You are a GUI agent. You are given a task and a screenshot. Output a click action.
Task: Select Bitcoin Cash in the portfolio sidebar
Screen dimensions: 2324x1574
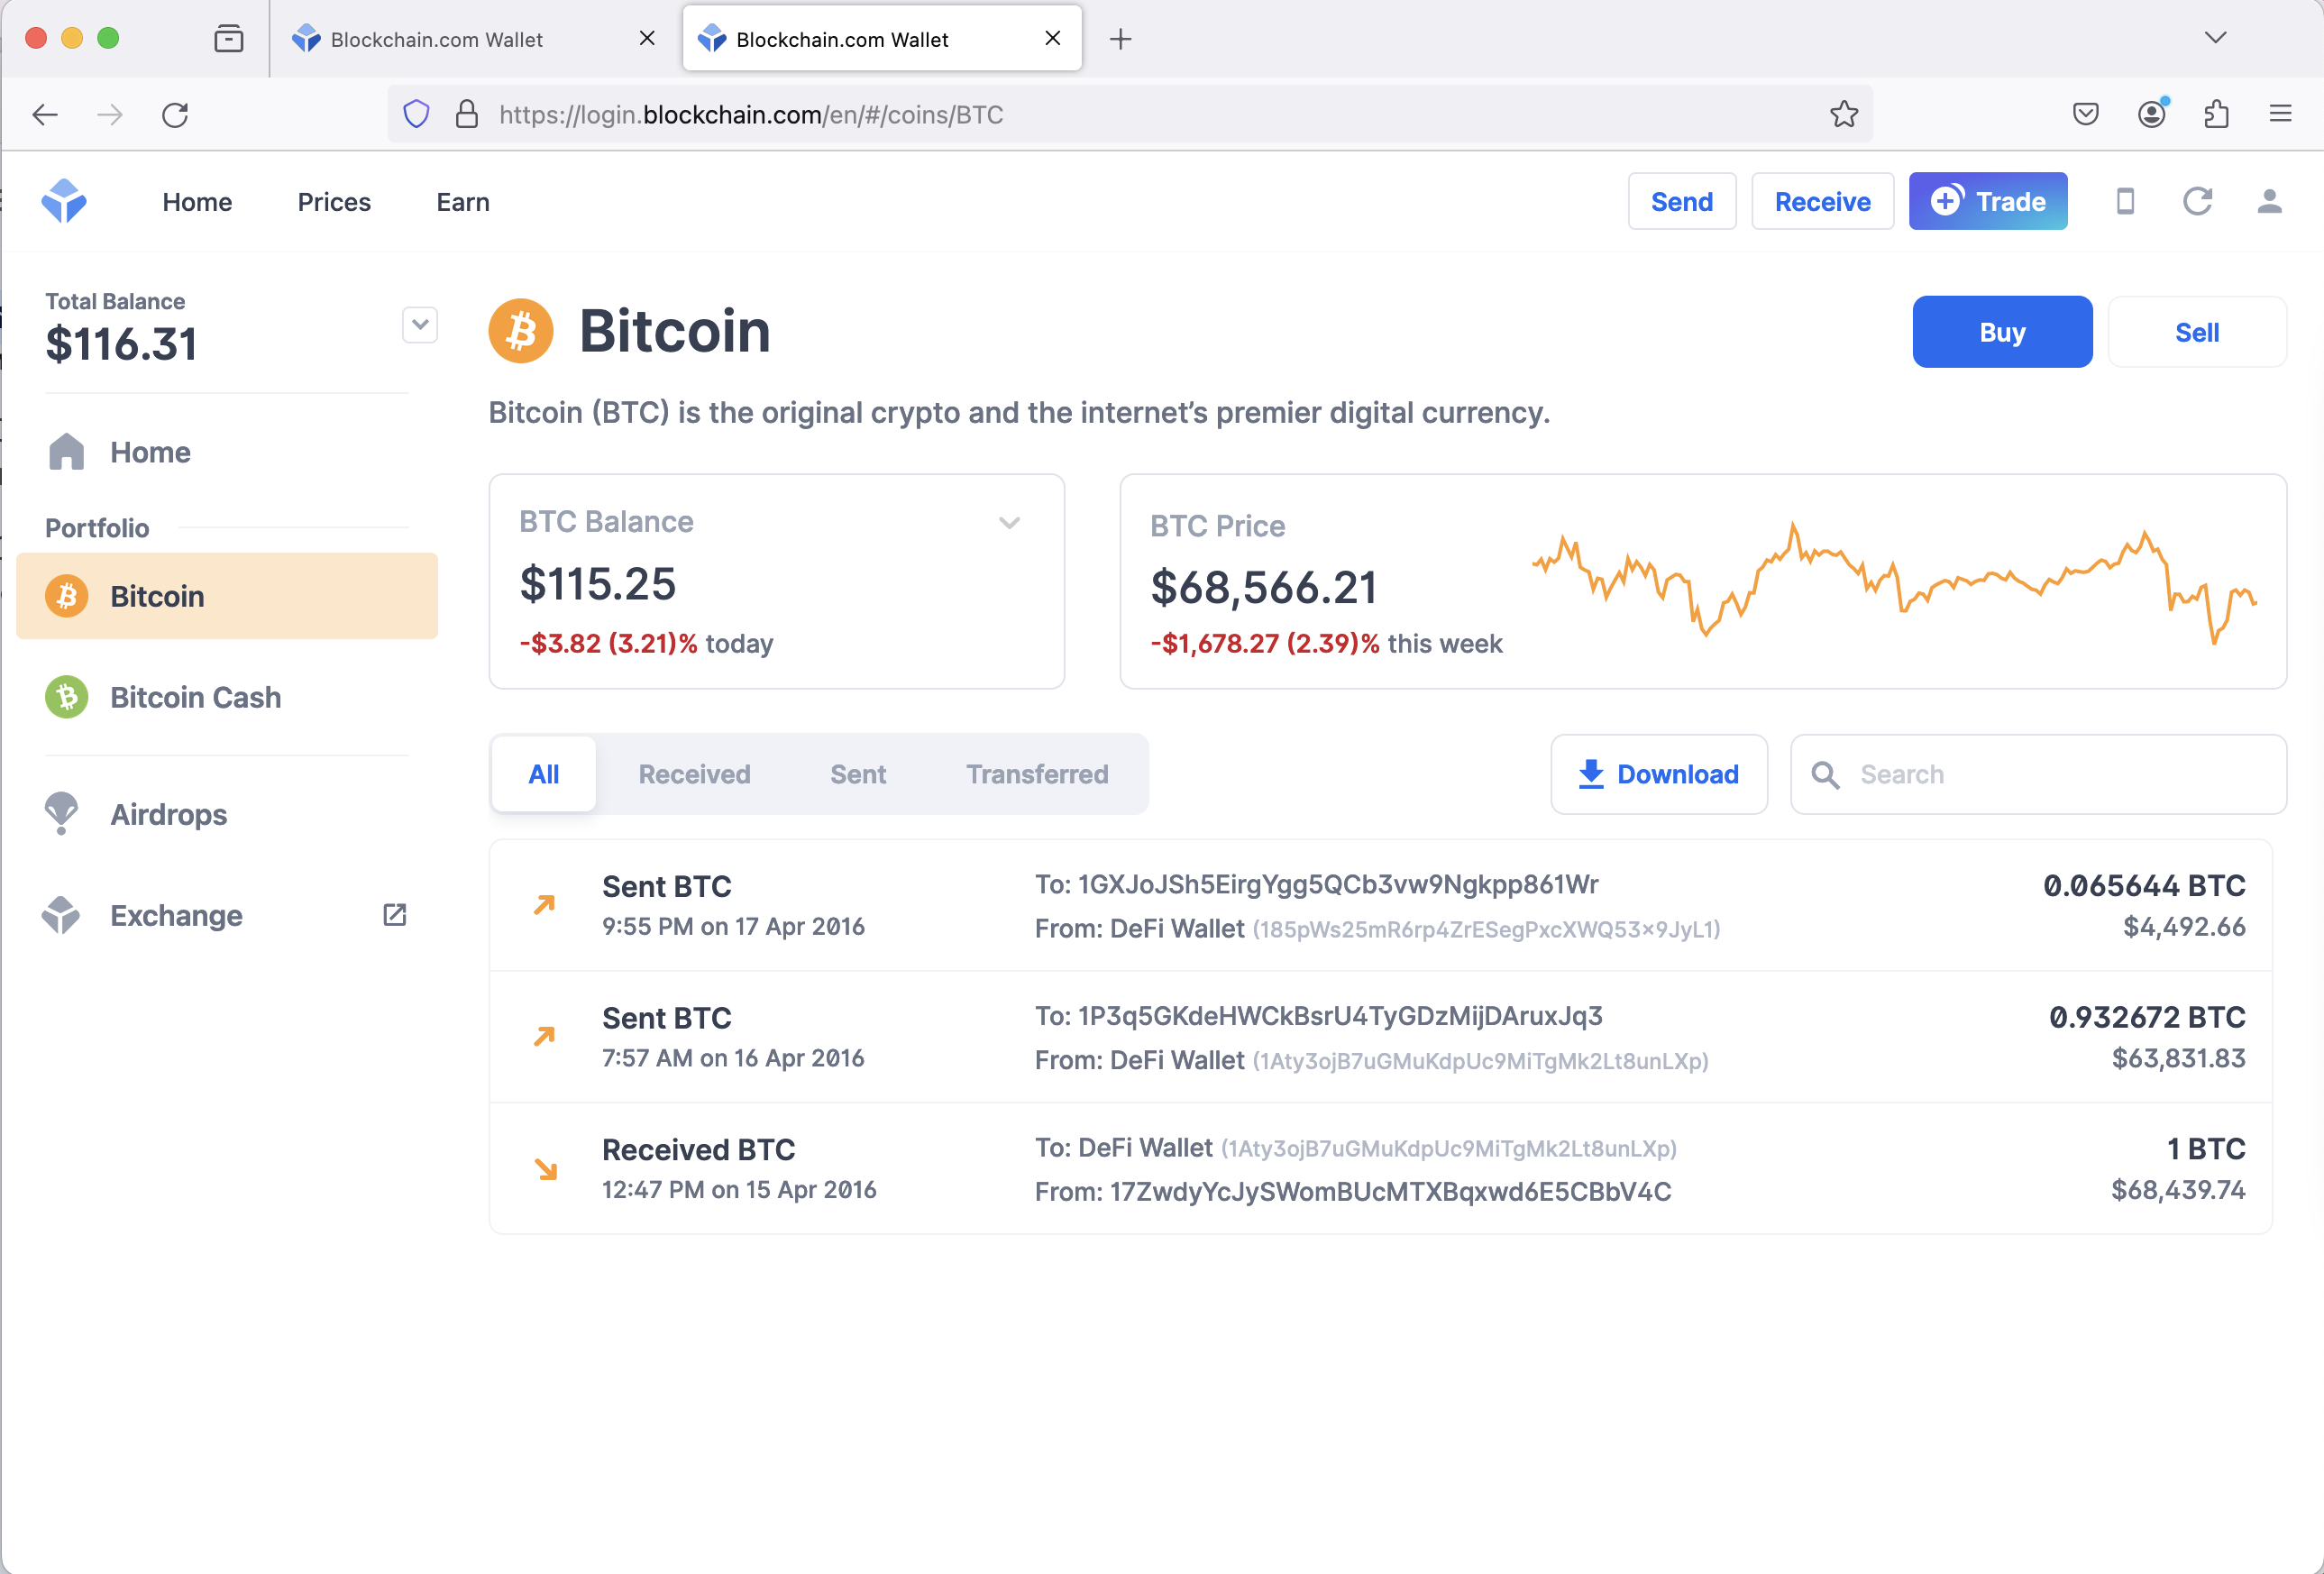click(x=195, y=697)
